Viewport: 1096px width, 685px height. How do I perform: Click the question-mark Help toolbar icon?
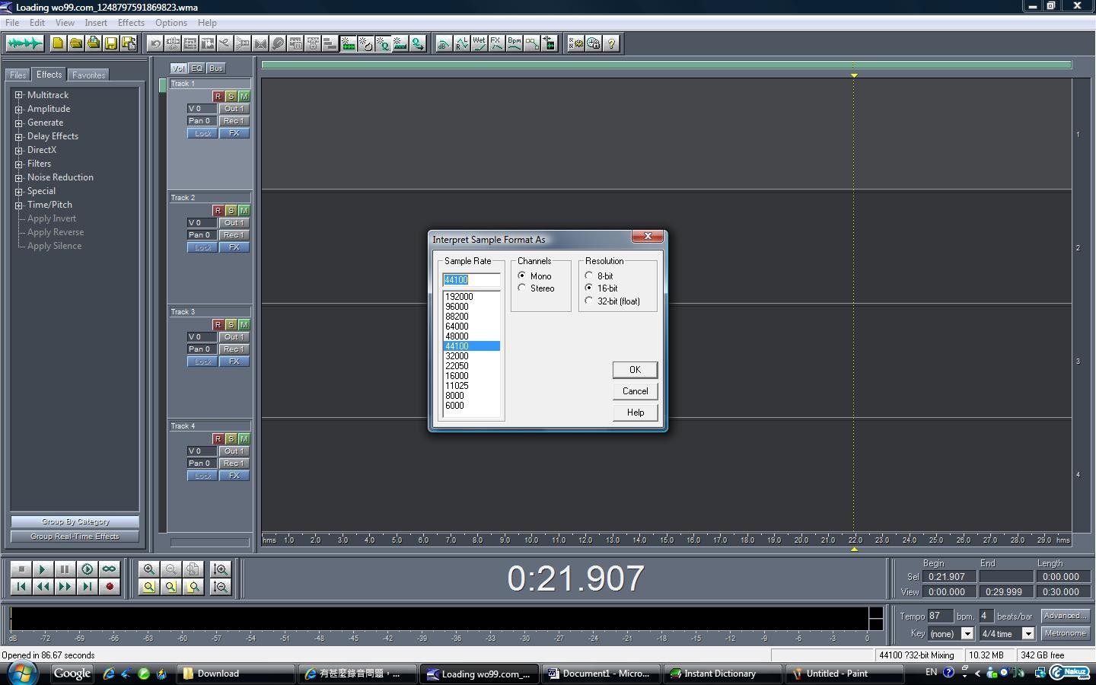click(611, 43)
